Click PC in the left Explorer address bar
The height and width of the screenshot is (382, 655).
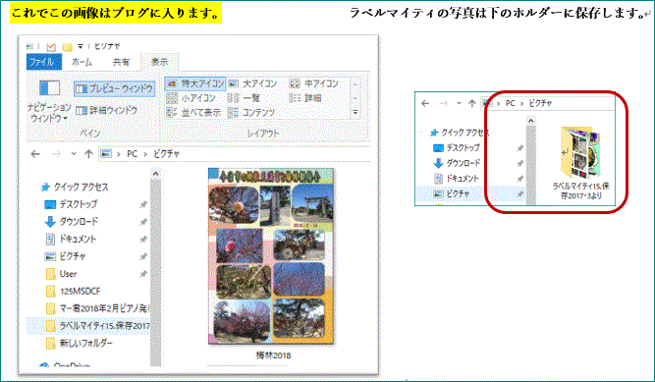click(x=132, y=154)
